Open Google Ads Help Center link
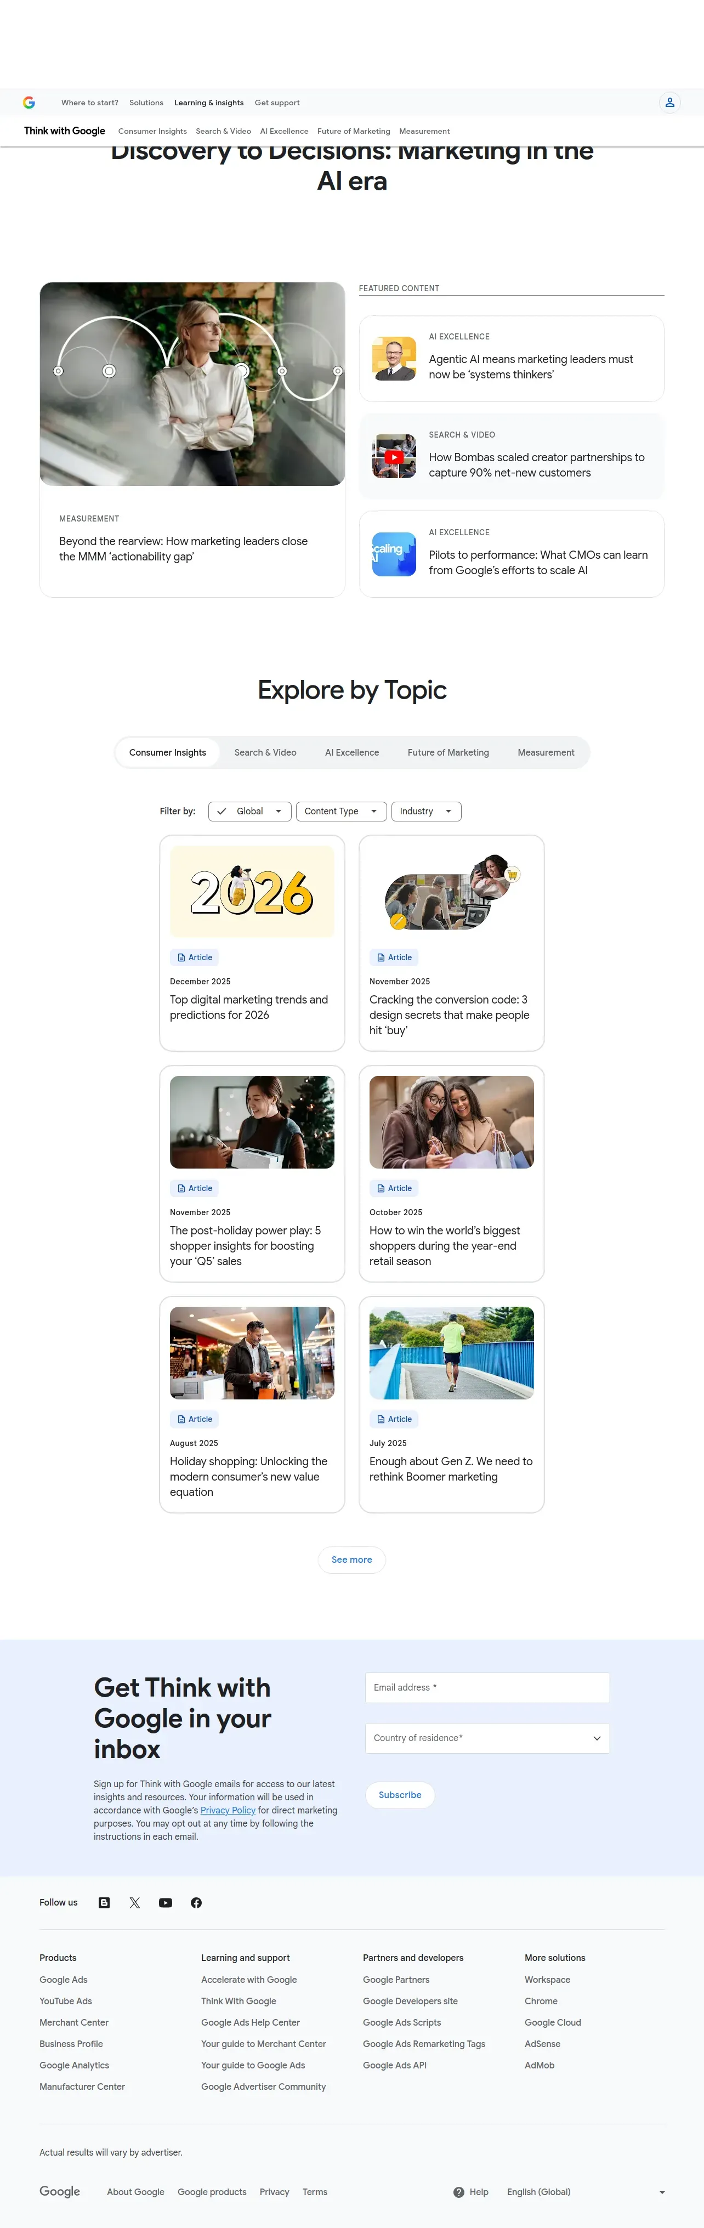 tap(251, 2022)
